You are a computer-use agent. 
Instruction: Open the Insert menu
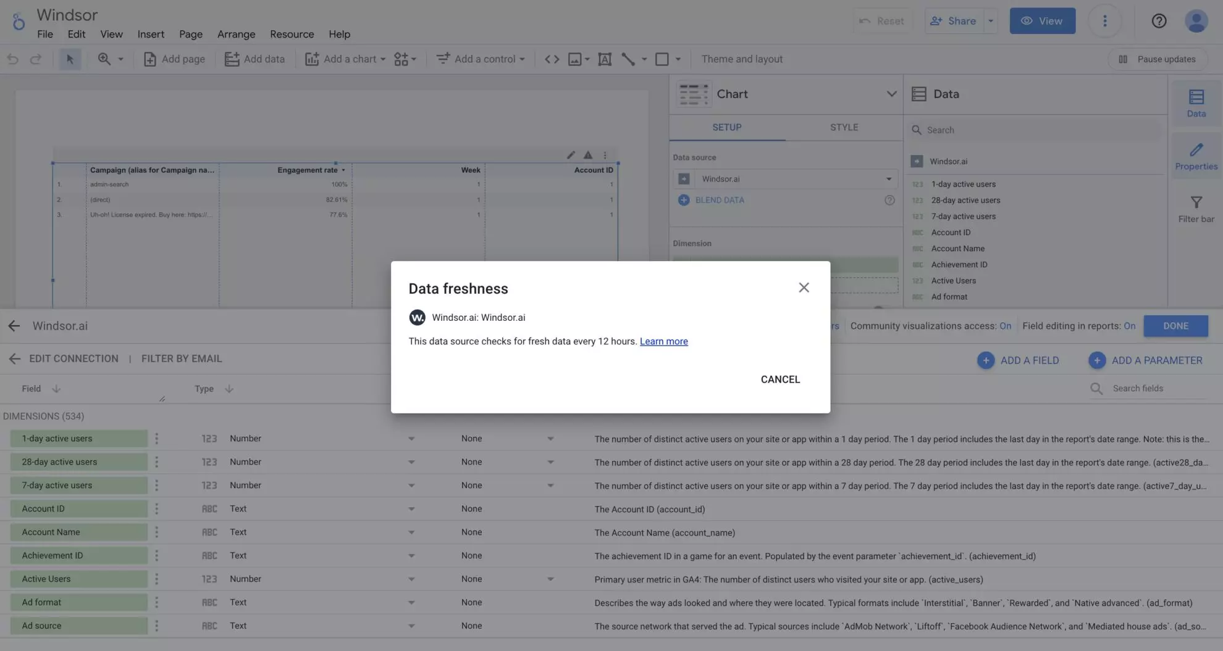pos(151,35)
